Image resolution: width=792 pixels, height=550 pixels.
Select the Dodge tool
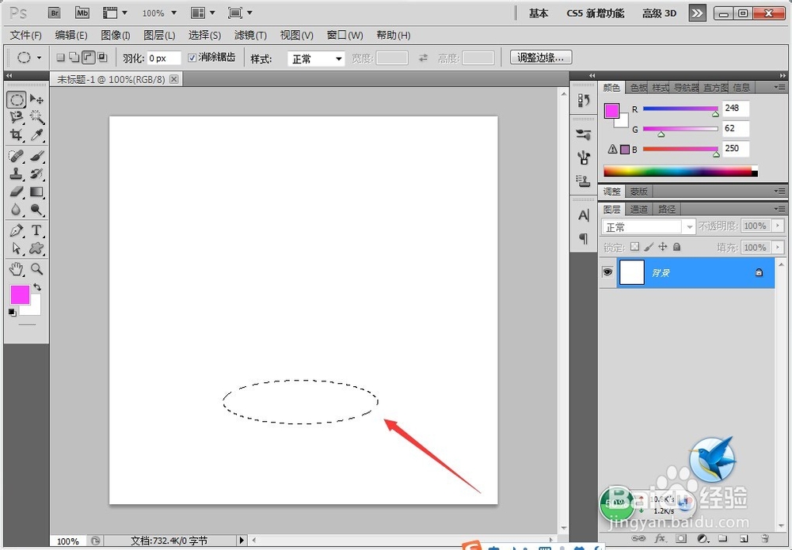[36, 210]
